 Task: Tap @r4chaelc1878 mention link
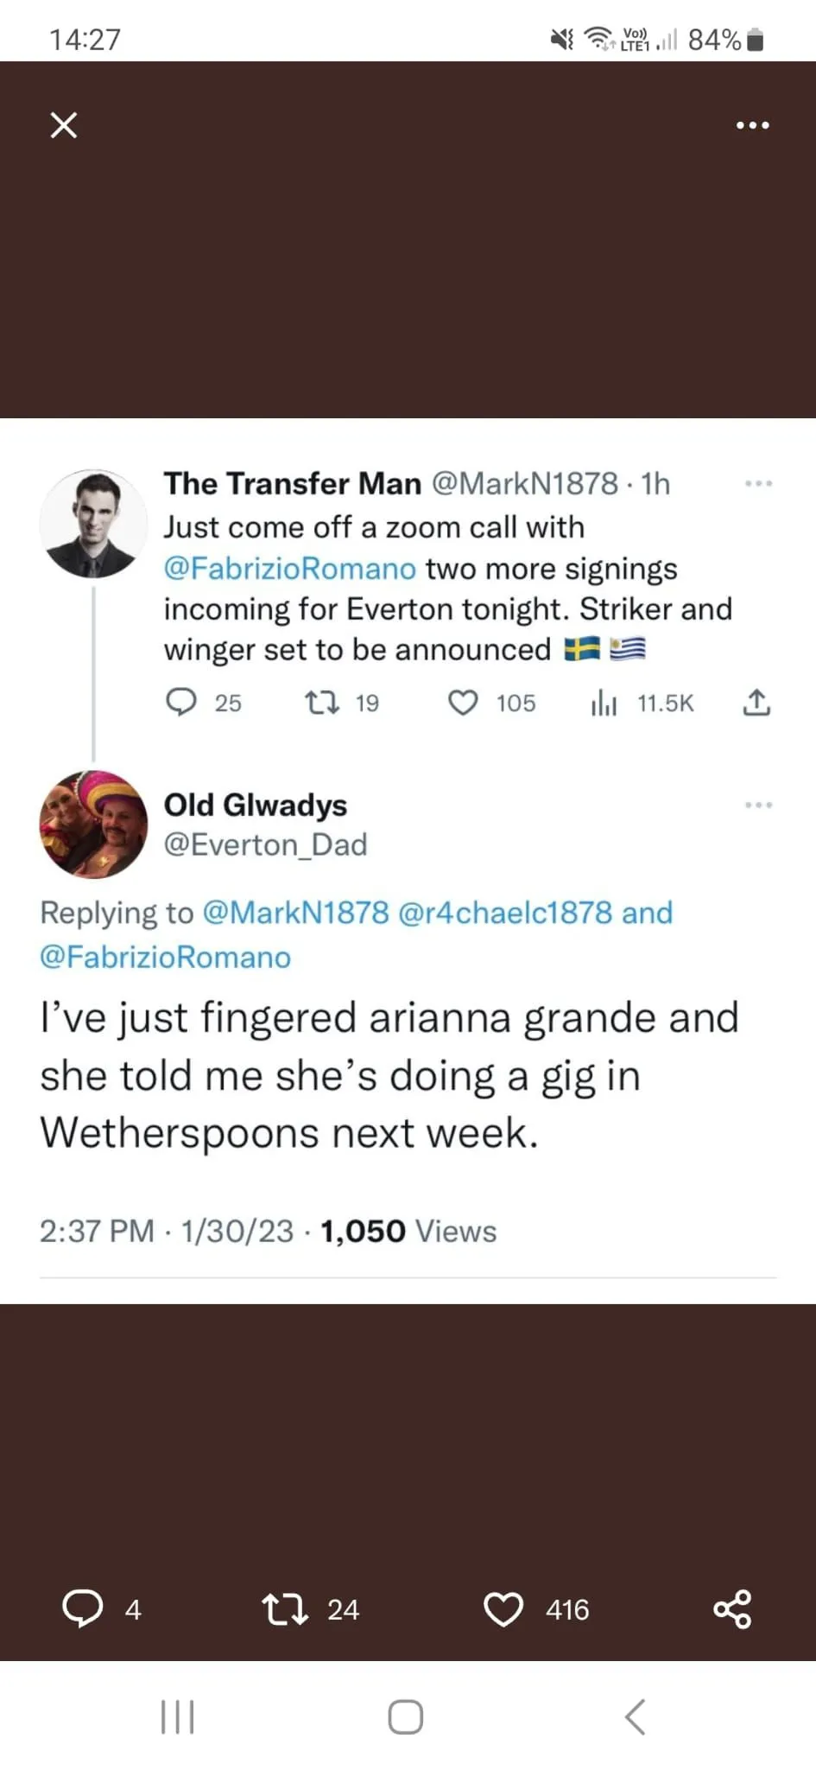tap(505, 913)
